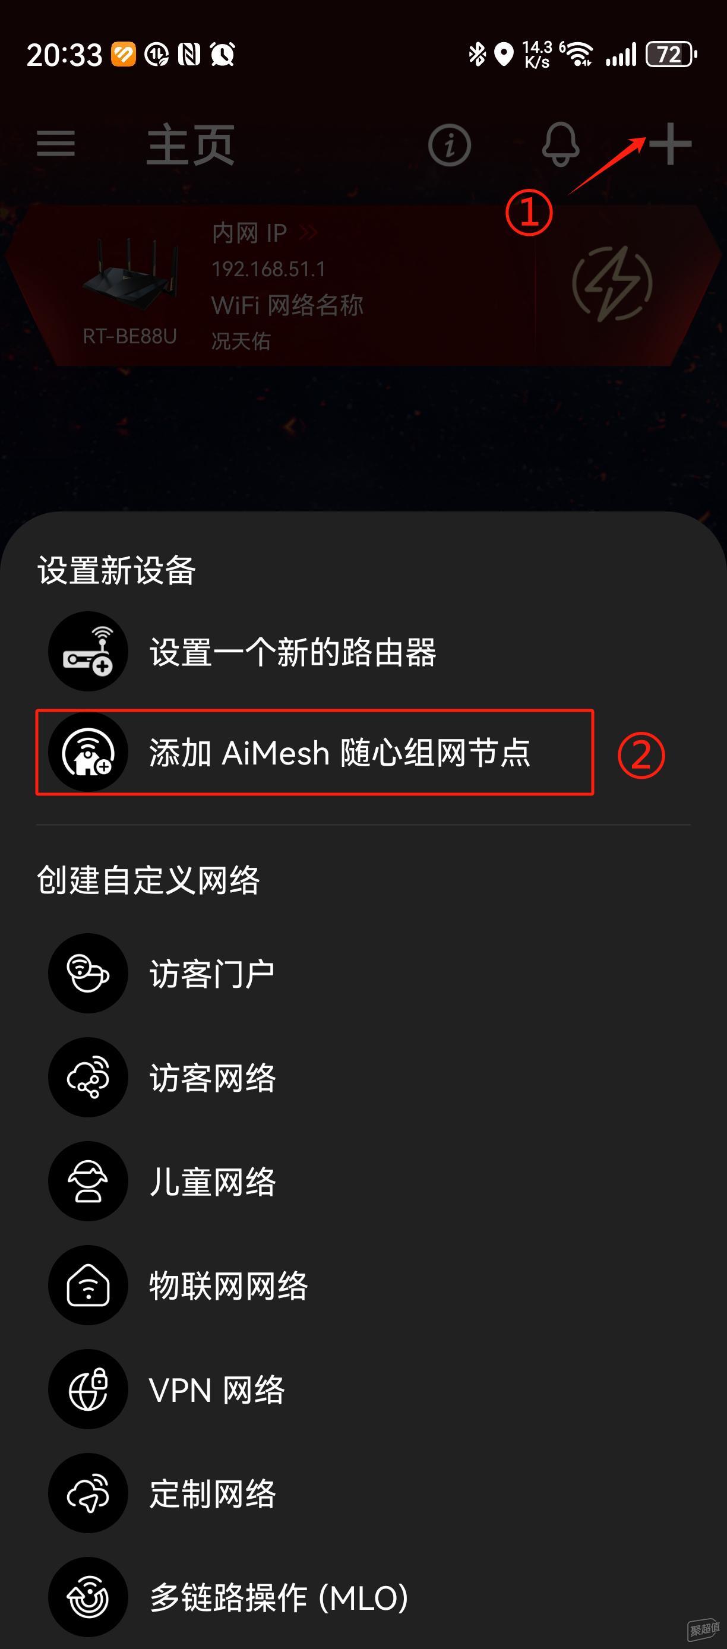727x1649 pixels.
Task: Tap the info circle icon
Action: click(x=449, y=145)
